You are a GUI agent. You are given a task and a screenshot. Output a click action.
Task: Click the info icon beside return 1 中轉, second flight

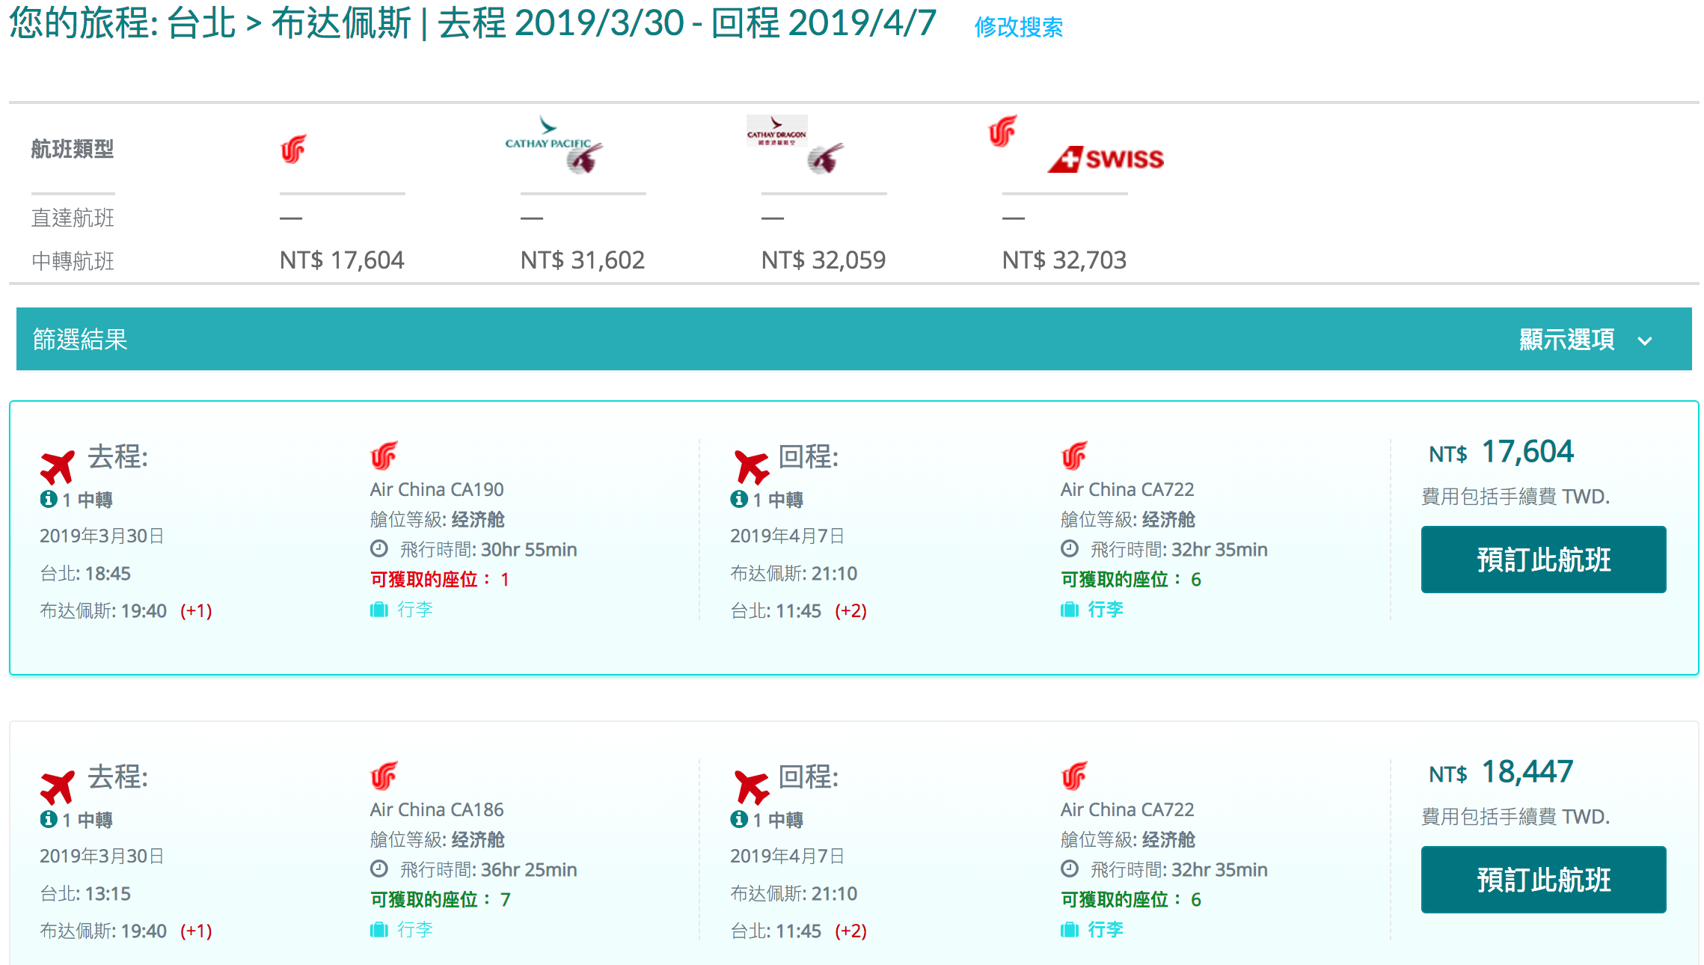tap(739, 819)
